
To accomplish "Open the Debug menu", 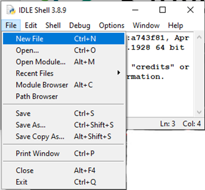I will click(x=80, y=26).
